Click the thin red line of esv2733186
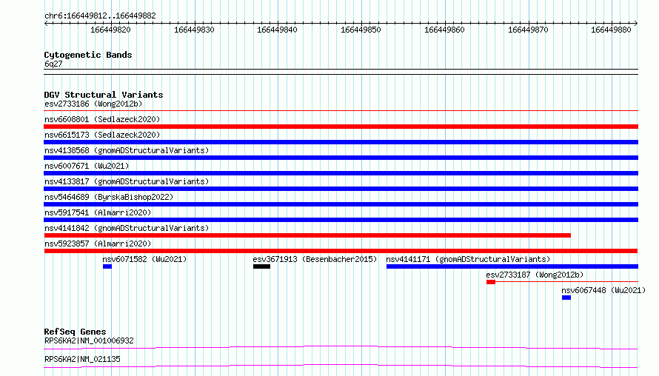The image size is (659, 376). pyautogui.click(x=341, y=111)
